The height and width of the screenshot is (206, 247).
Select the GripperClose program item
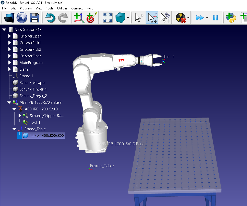31,56
